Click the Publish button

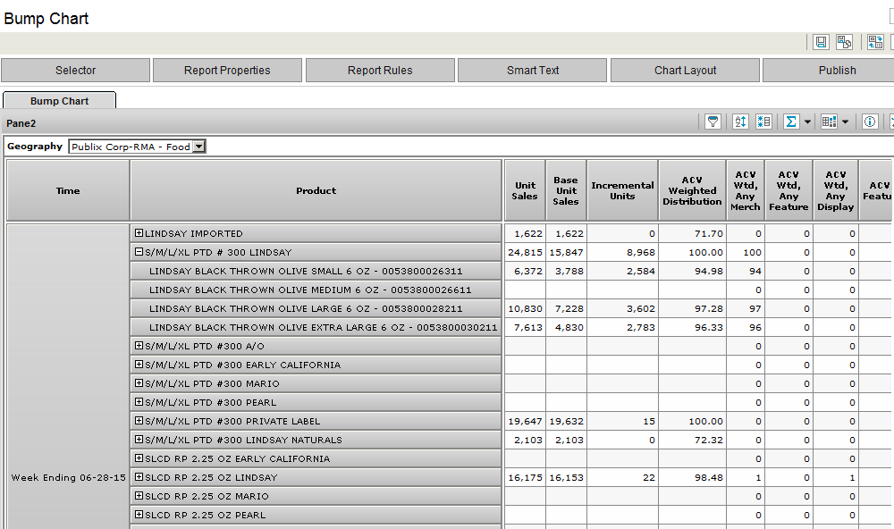[x=836, y=71]
